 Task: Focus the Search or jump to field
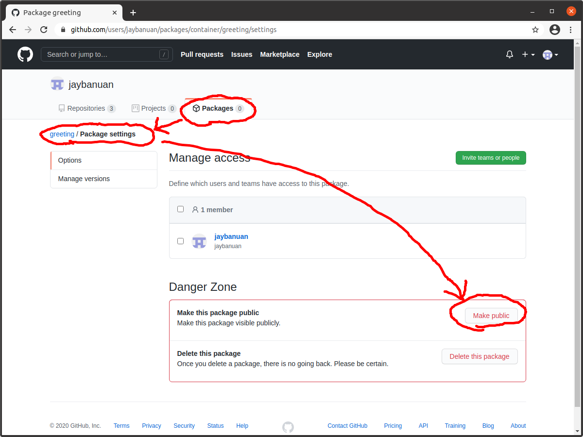107,54
